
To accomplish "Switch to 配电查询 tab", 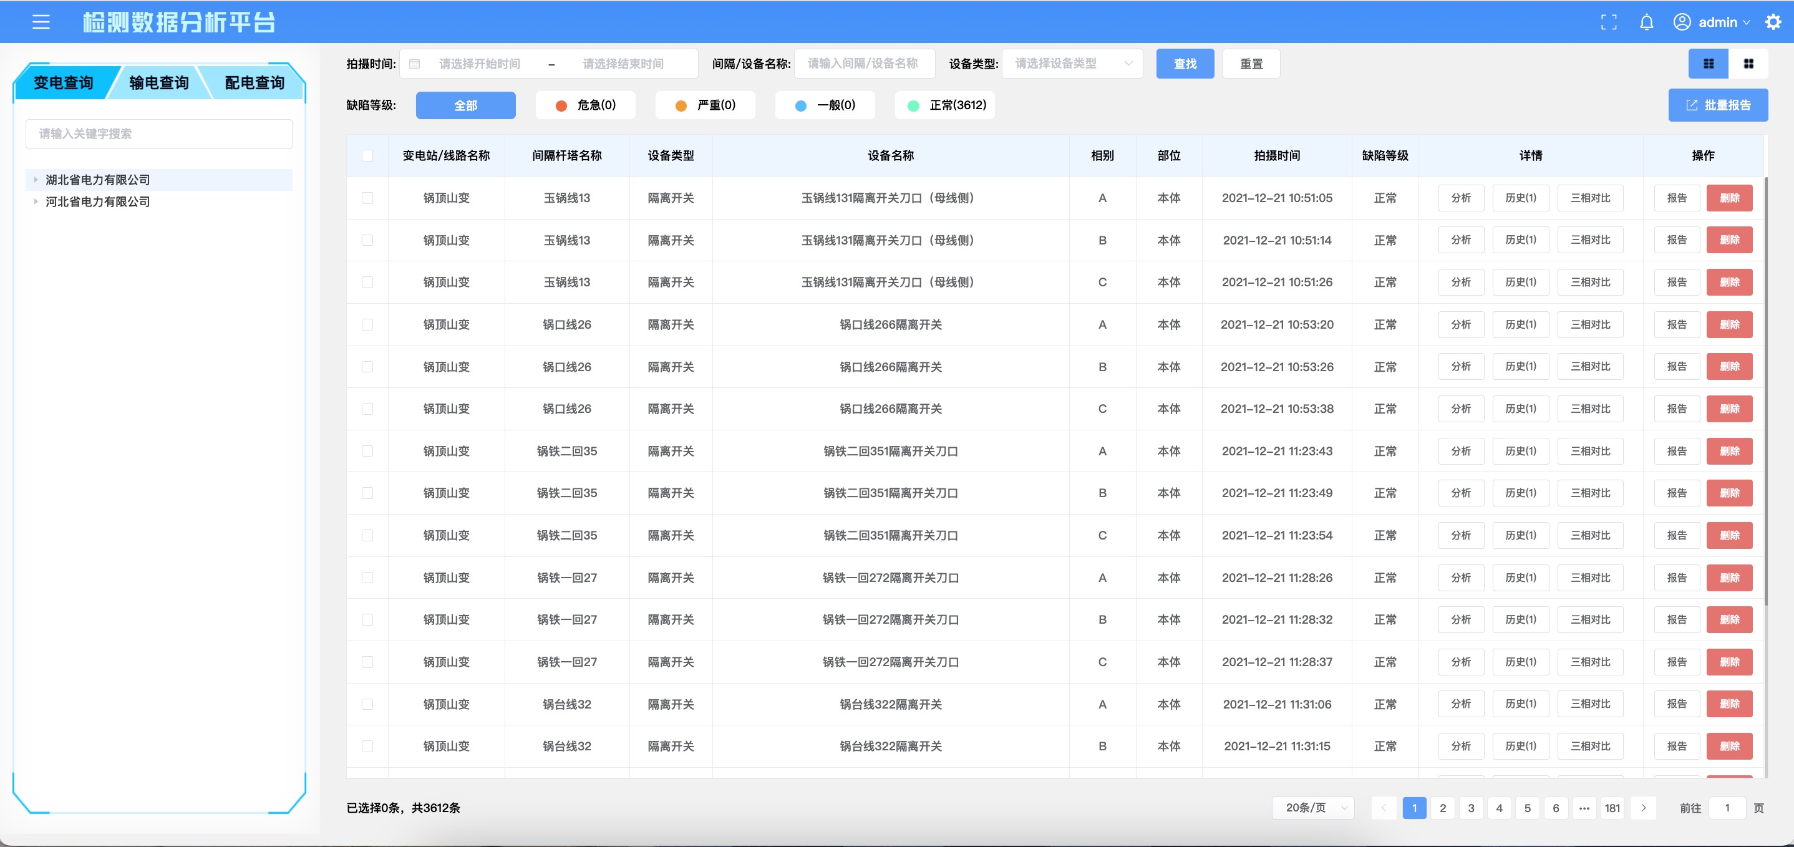I will coord(255,83).
